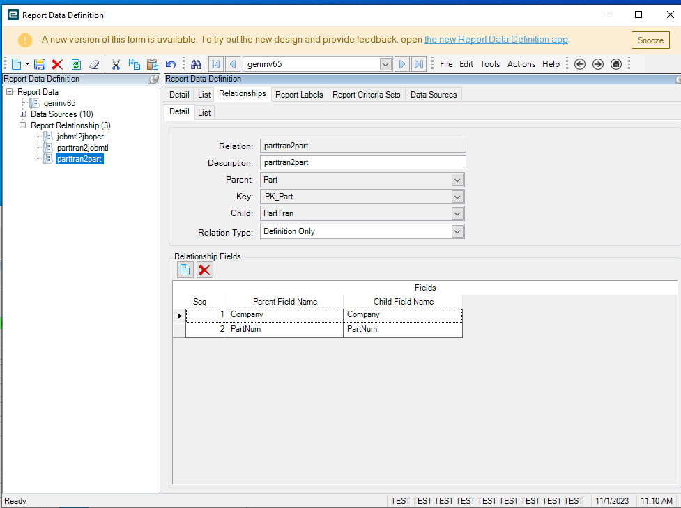Switch to the Report Labels tab
Image resolution: width=681 pixels, height=508 pixels.
(299, 95)
